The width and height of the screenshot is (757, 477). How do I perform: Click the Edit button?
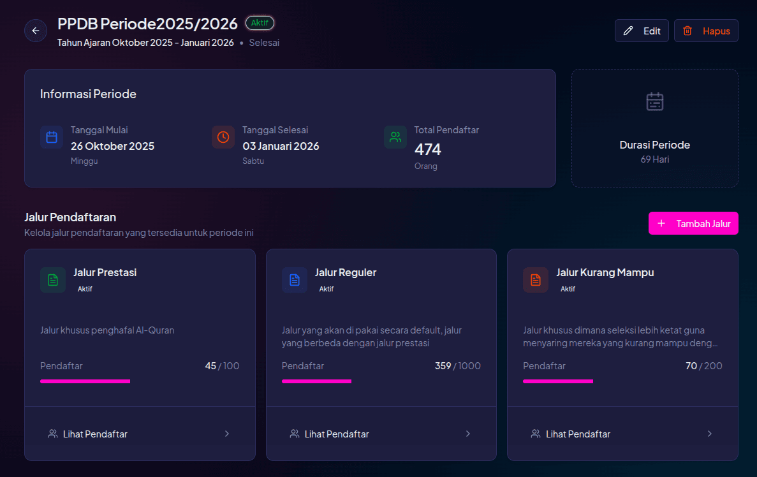pos(642,31)
